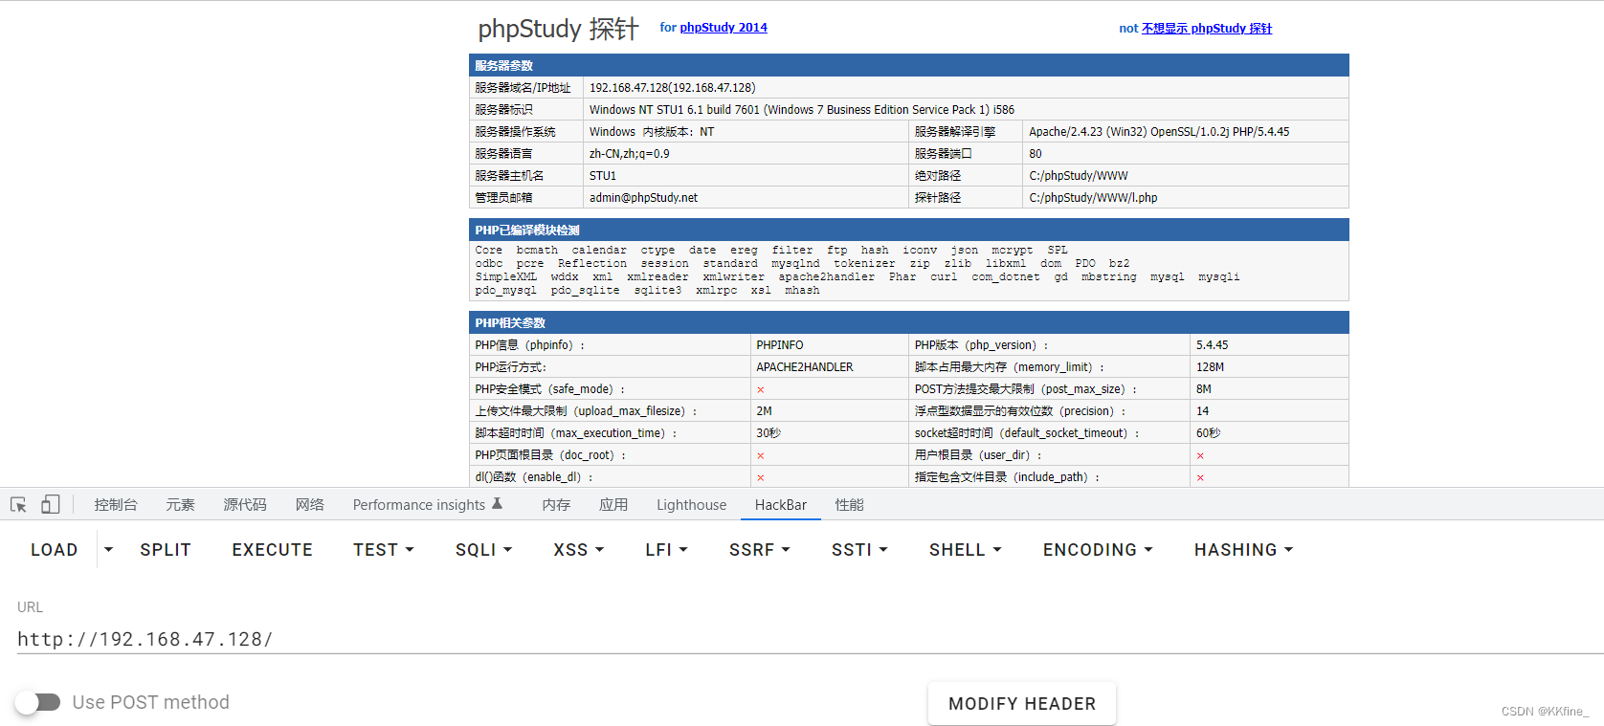Click the server IP 192.168.47.128 value
1604x726 pixels.
(x=672, y=87)
